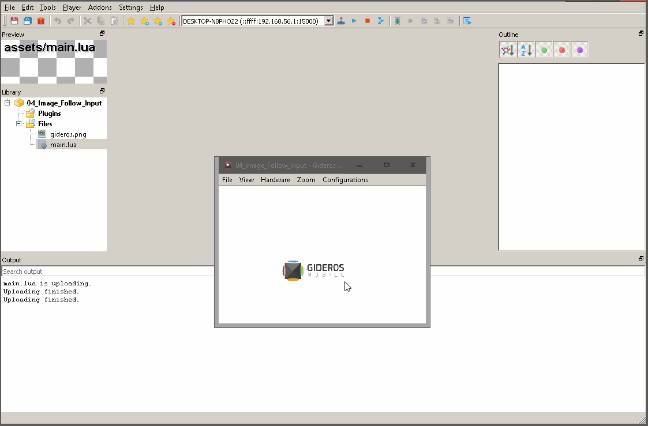
Task: Click the green Play project icon
Action: click(353, 20)
